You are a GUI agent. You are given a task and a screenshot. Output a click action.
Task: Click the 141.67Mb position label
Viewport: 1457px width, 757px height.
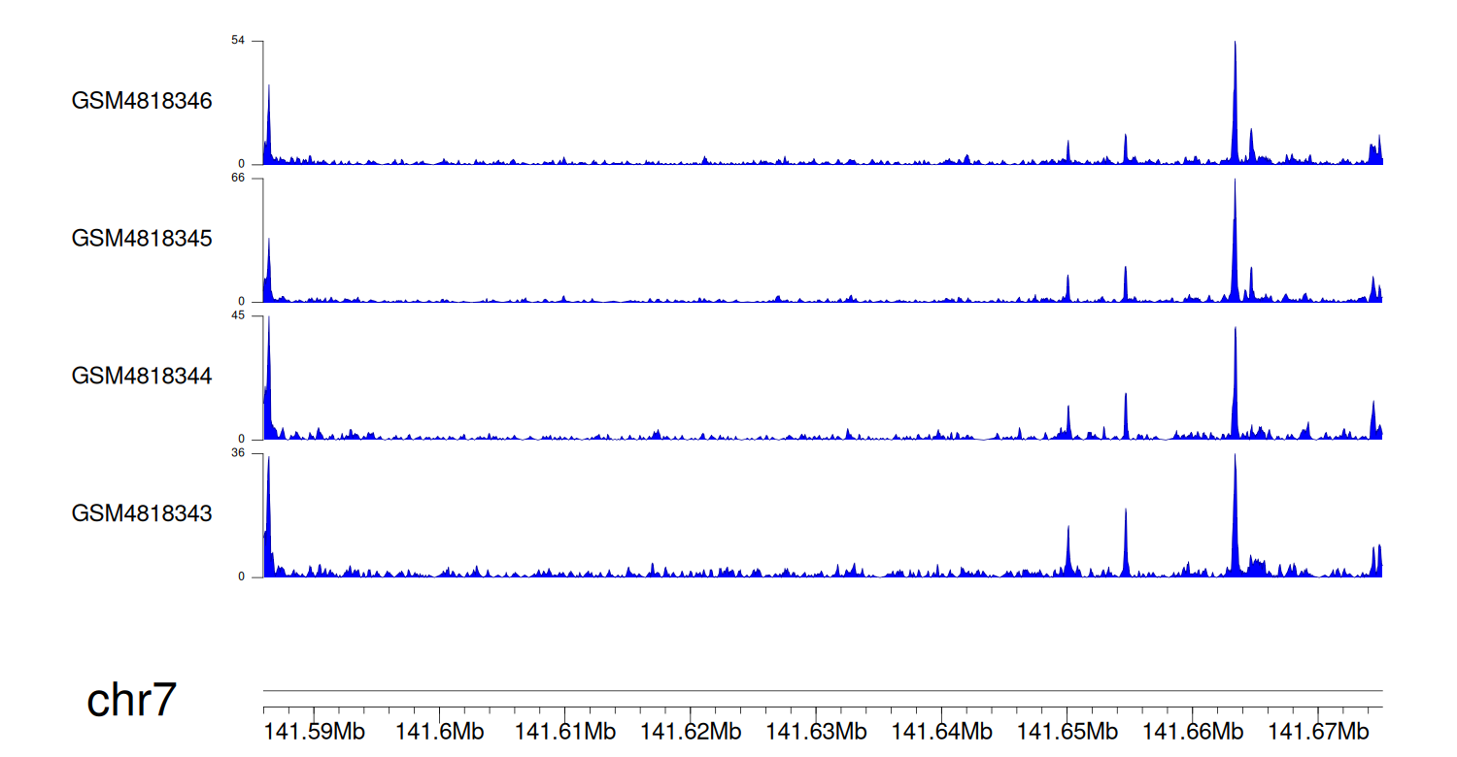pos(1317,731)
